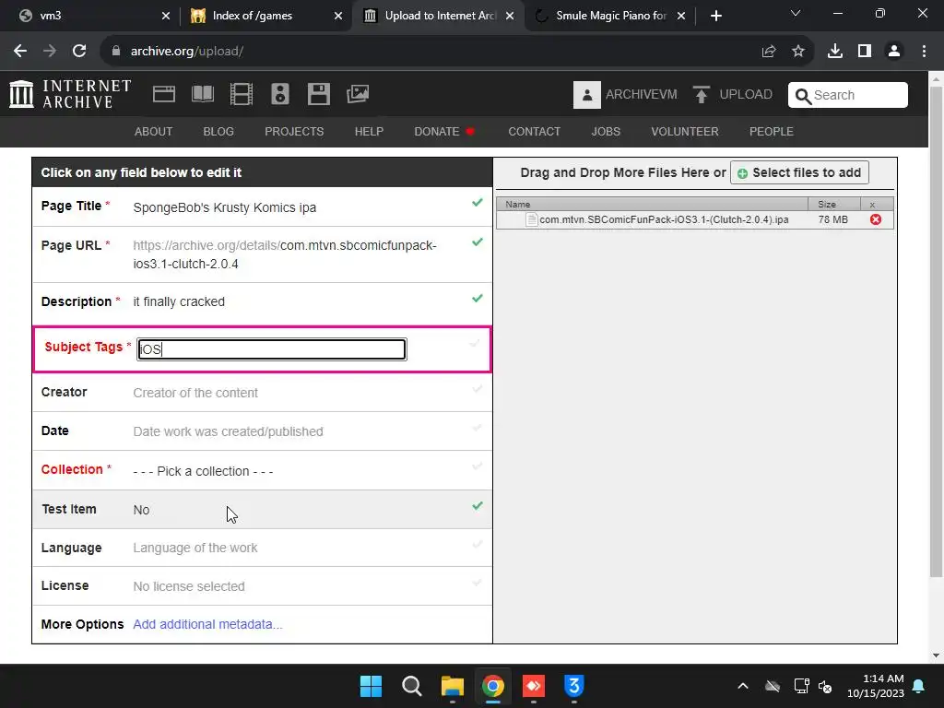Screen dimensions: 944x708
Task: Click the Chrome taskbar icon
Action: coord(492,686)
